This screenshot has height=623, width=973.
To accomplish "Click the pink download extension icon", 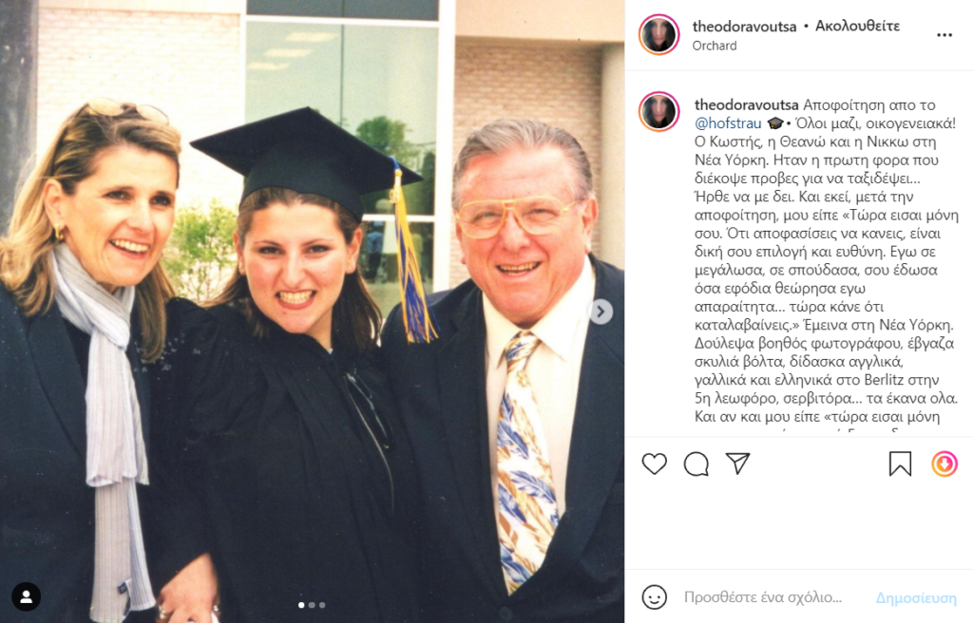I will pos(944,463).
